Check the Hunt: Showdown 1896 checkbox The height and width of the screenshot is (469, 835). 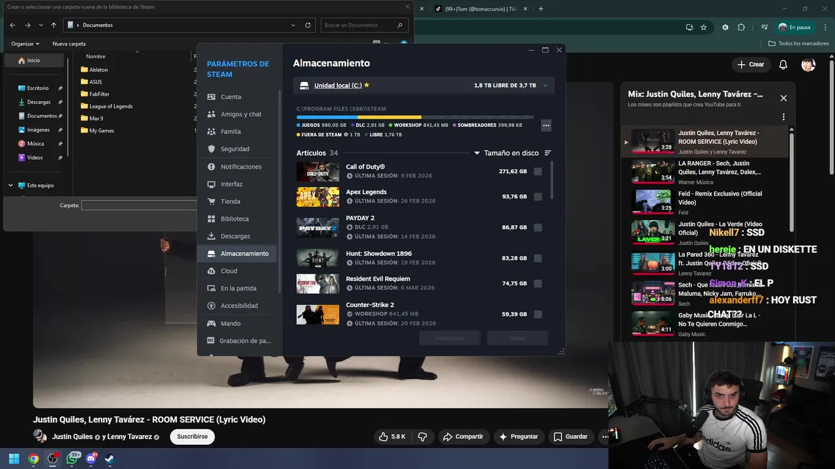538,258
